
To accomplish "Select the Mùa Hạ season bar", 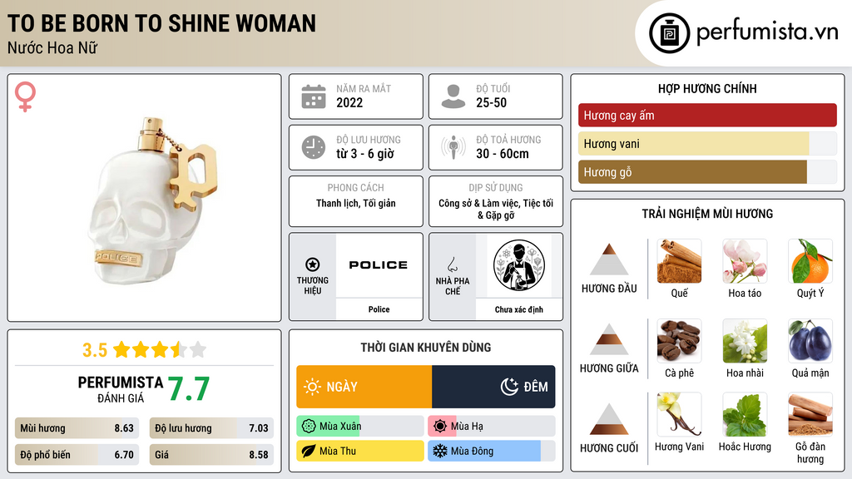I will (491, 427).
